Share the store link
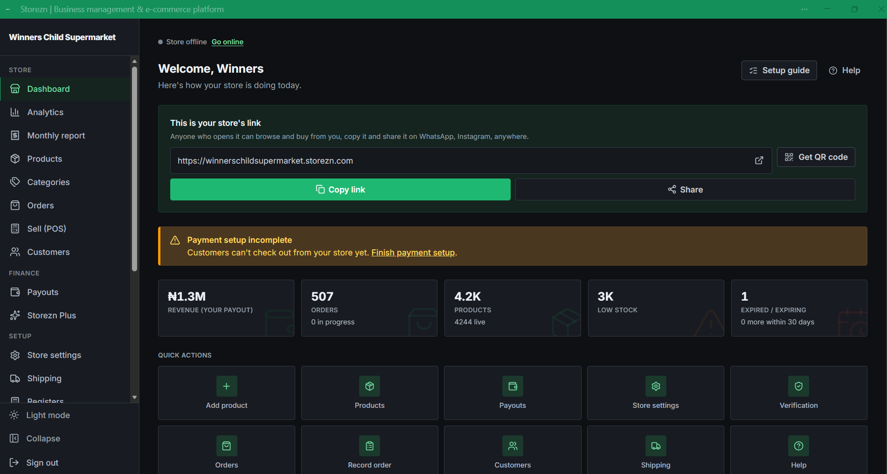887x474 pixels. pos(685,190)
